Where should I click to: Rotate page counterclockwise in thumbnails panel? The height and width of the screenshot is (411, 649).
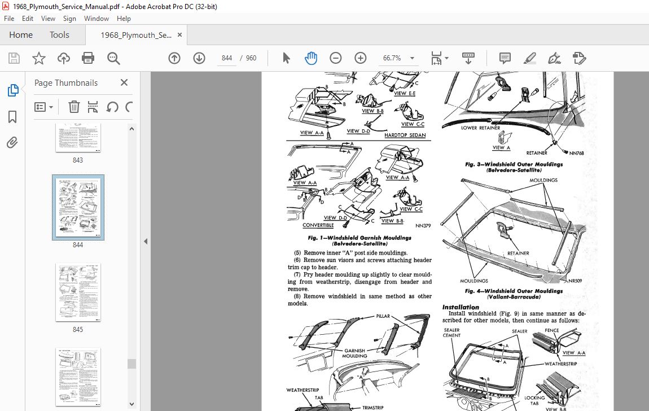click(x=112, y=107)
